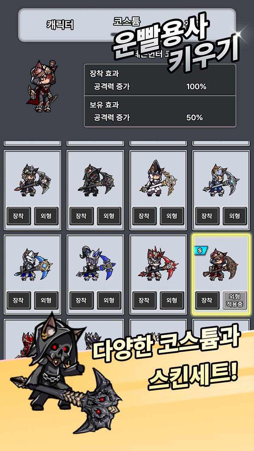Tap 외형 under the white-robed costume
Viewport: 254px width, 451px height.
[172, 216]
